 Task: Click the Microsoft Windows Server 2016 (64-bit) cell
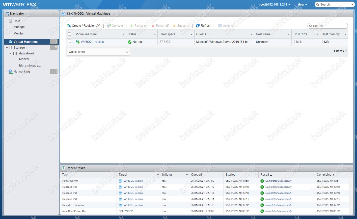(x=223, y=42)
